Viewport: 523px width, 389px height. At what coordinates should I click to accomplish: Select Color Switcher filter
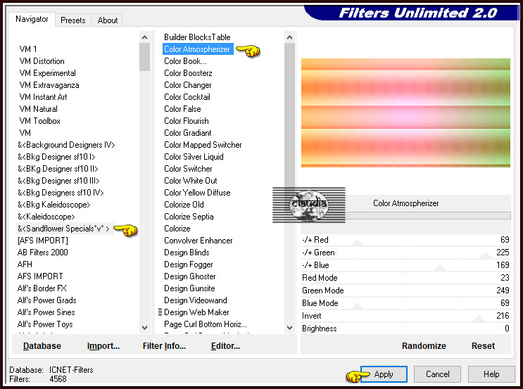tap(188, 169)
